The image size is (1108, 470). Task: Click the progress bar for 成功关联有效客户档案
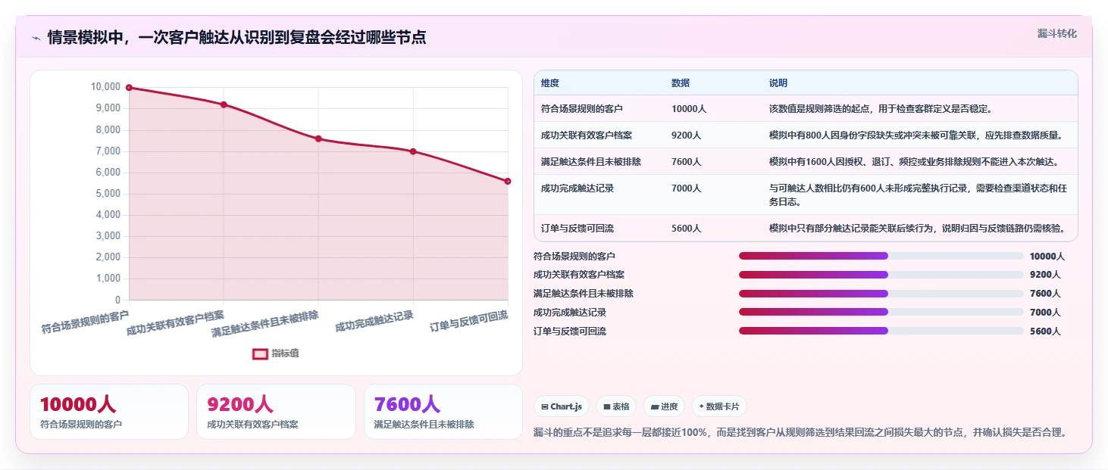point(881,275)
